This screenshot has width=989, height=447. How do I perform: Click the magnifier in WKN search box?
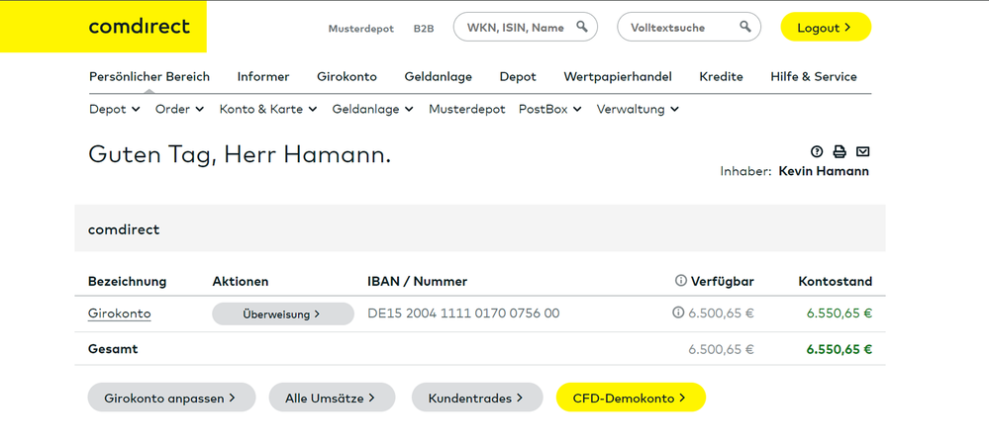(x=581, y=27)
